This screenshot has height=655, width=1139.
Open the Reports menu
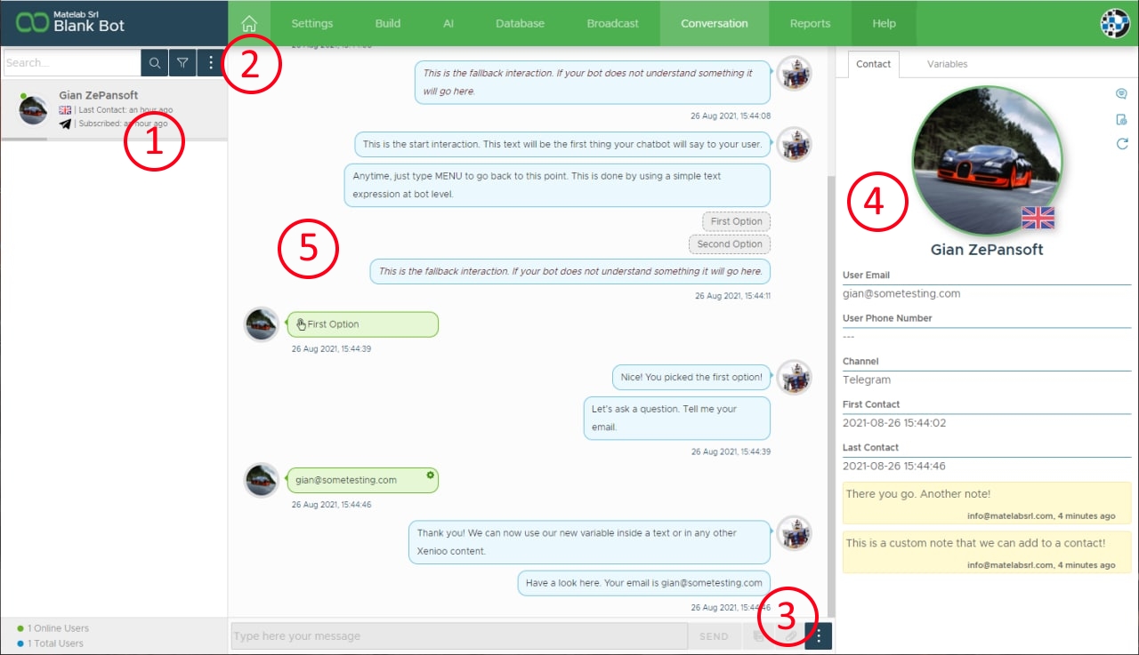click(x=810, y=23)
